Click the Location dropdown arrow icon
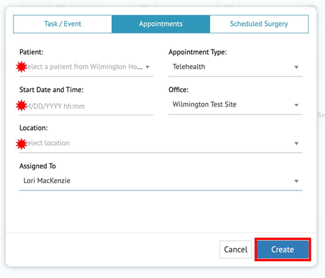325x278 pixels. pos(297,143)
